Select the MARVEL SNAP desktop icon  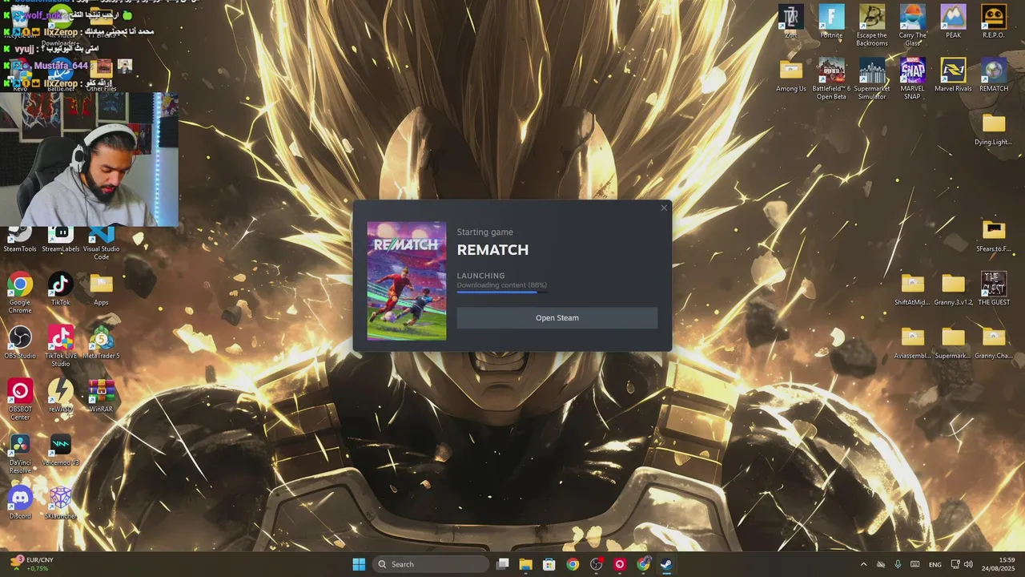tap(912, 79)
